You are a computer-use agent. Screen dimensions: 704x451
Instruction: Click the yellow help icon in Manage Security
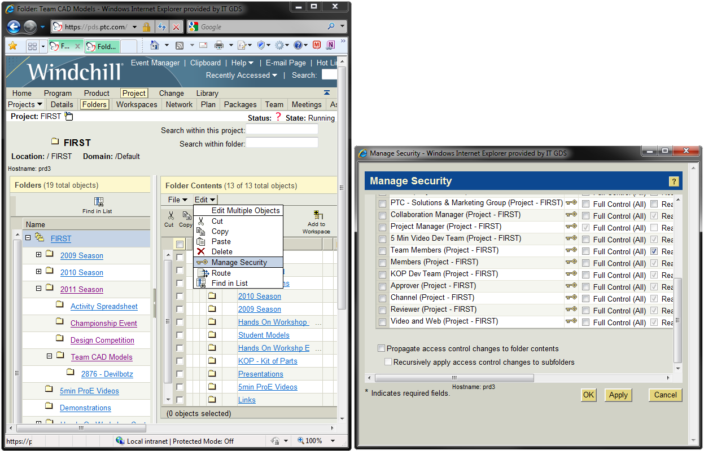coord(673,181)
